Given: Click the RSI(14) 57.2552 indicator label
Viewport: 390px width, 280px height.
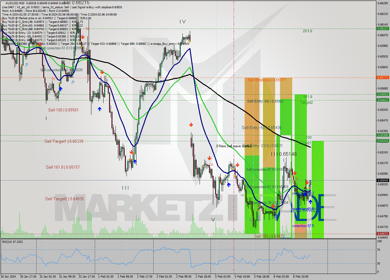Looking at the screenshot, I should [x=12, y=242].
